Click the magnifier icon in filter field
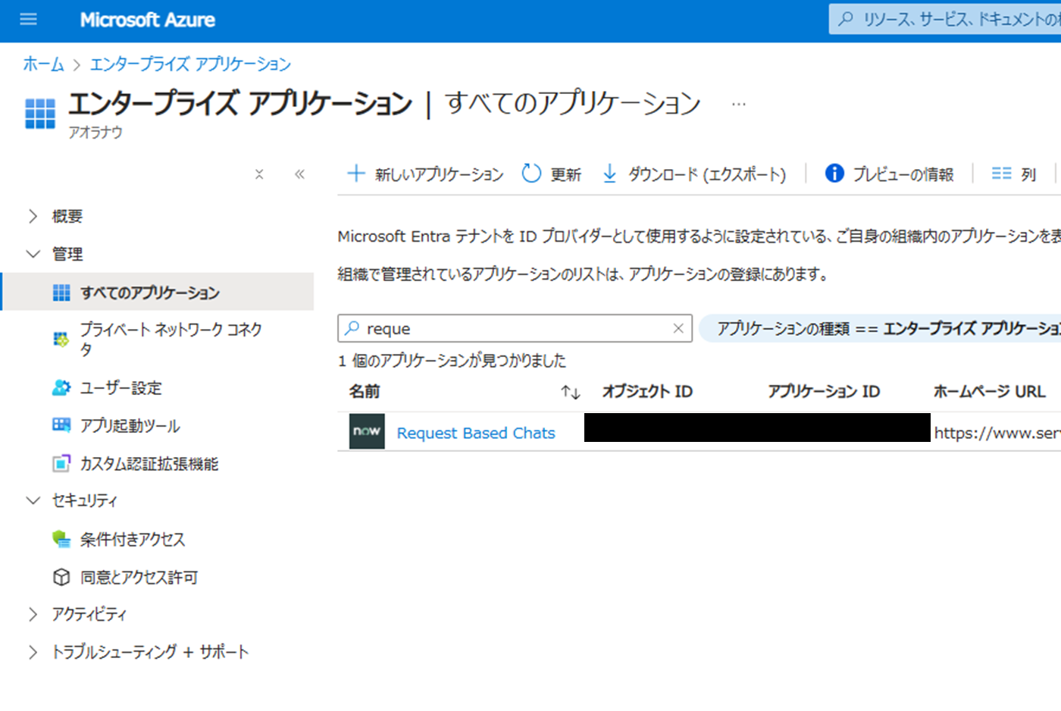Image resolution: width=1061 pixels, height=711 pixels. pos(352,328)
